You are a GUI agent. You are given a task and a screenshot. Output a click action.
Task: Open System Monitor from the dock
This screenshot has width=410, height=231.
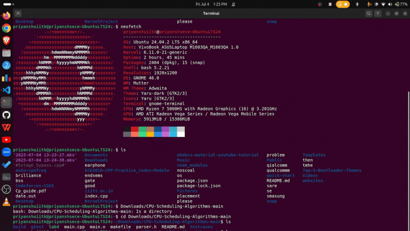(x=6, y=177)
